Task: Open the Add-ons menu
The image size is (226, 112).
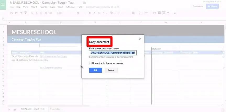Action: 70,7
